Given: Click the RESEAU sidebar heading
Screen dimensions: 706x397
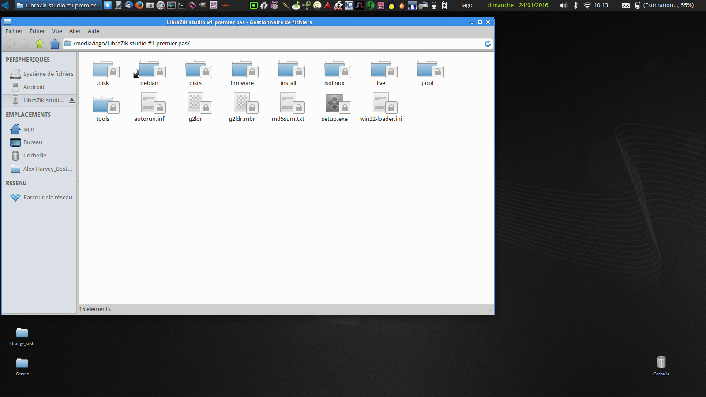Looking at the screenshot, I should 16,184.
